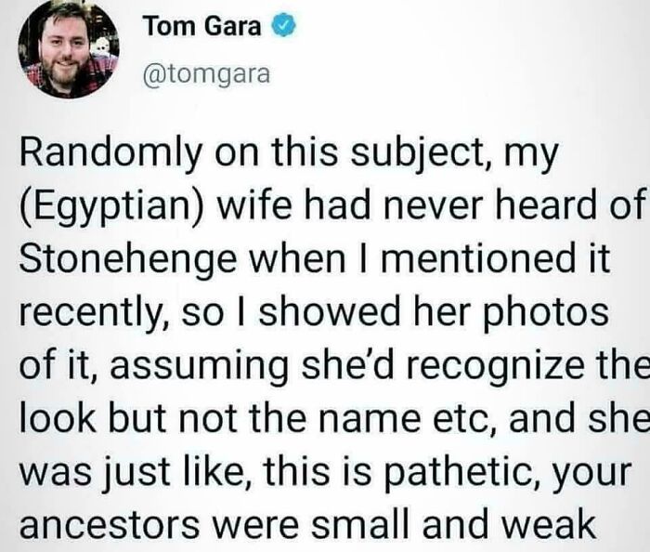650x552 pixels.
Task: Open the Tom Gara display name
Action: click(201, 28)
